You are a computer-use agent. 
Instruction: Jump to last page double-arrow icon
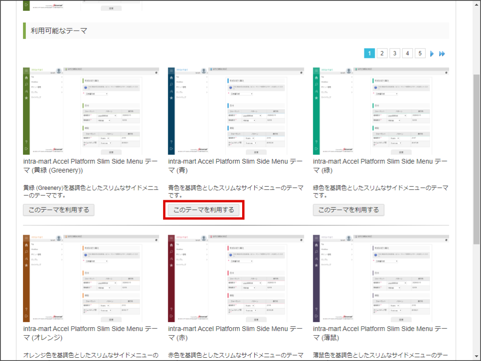click(x=442, y=54)
